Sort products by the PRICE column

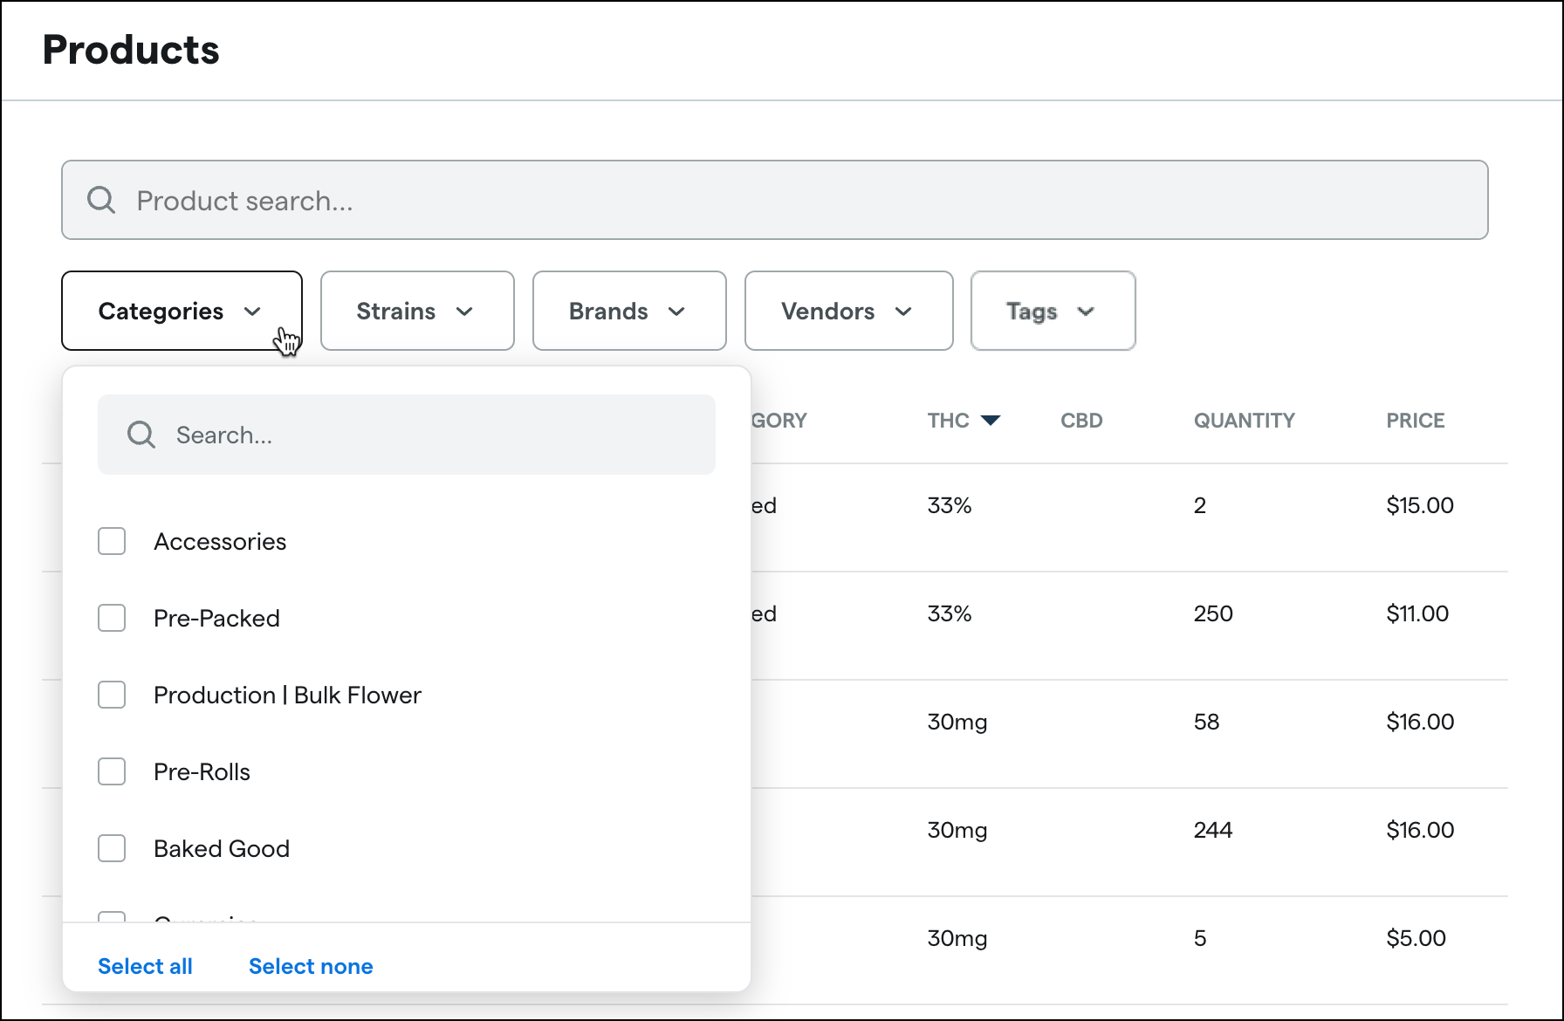point(1414,420)
